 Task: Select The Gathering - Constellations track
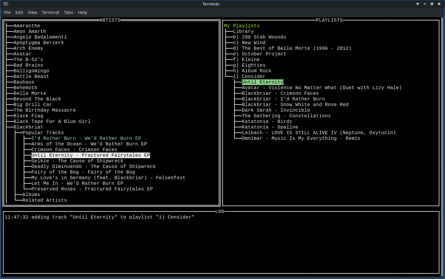click(286, 116)
